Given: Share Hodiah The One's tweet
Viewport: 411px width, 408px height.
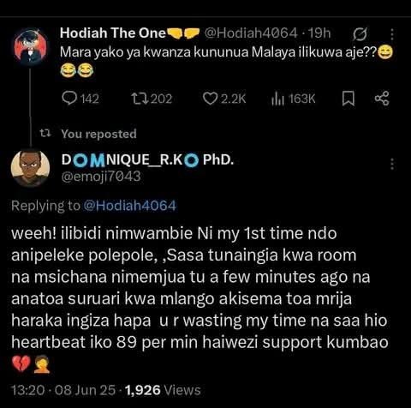Looking at the screenshot, I should (x=382, y=99).
